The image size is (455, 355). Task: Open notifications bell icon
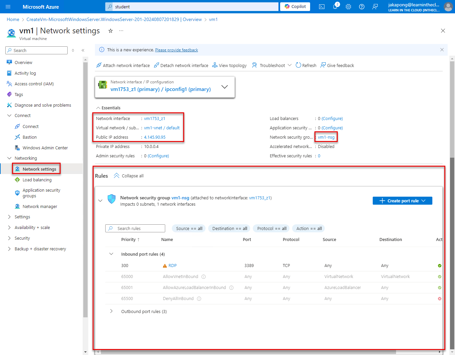tap(335, 7)
